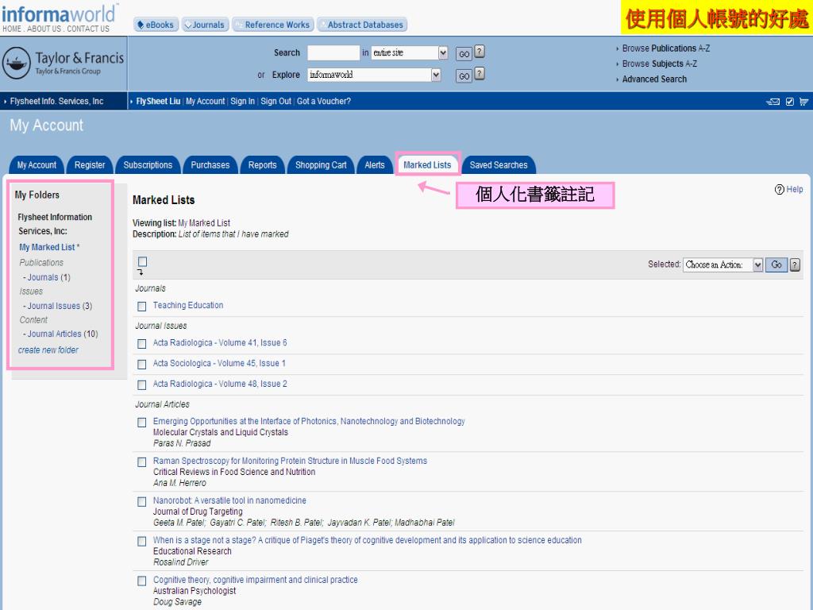The image size is (813, 610).
Task: Check Acta Sociologica Volume 45, Issue 1
Action: pos(141,365)
